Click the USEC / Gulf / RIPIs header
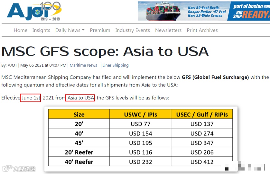This screenshot has width=270, height=174. click(x=202, y=114)
